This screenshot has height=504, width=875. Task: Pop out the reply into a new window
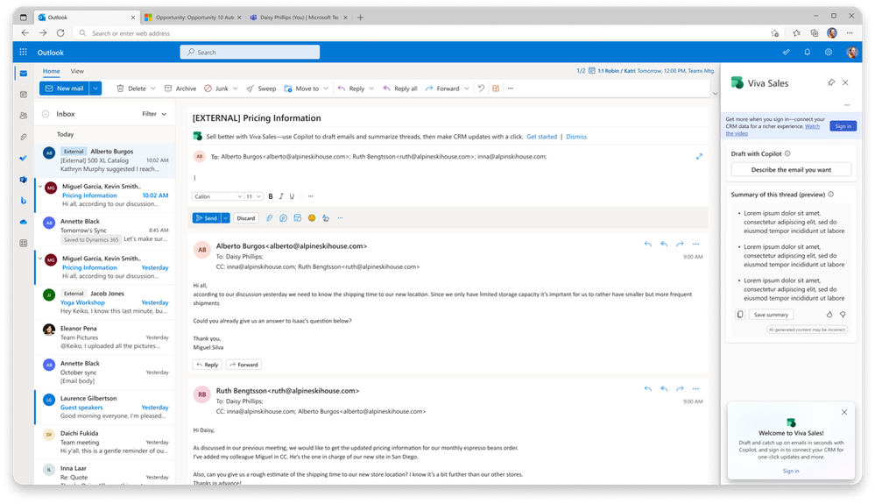click(x=699, y=156)
